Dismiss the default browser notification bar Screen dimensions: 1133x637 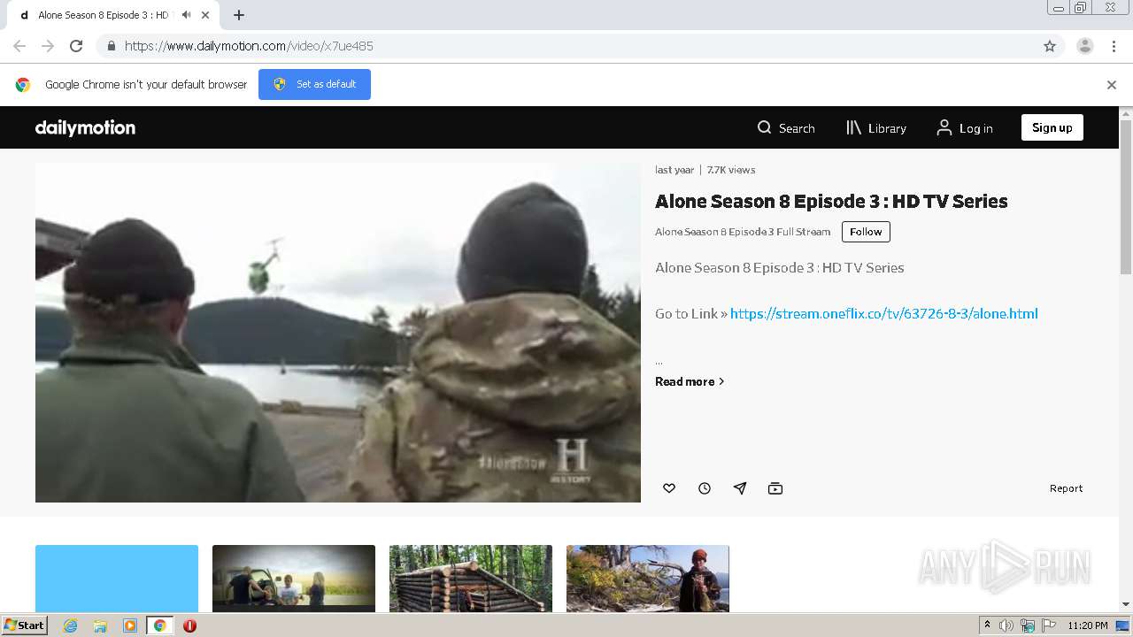click(1112, 85)
